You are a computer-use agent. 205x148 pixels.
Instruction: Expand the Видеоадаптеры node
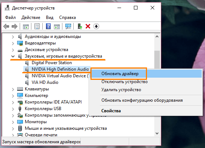(13, 43)
